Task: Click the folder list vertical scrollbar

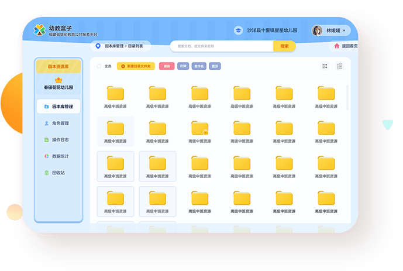Action: pyautogui.click(x=347, y=97)
